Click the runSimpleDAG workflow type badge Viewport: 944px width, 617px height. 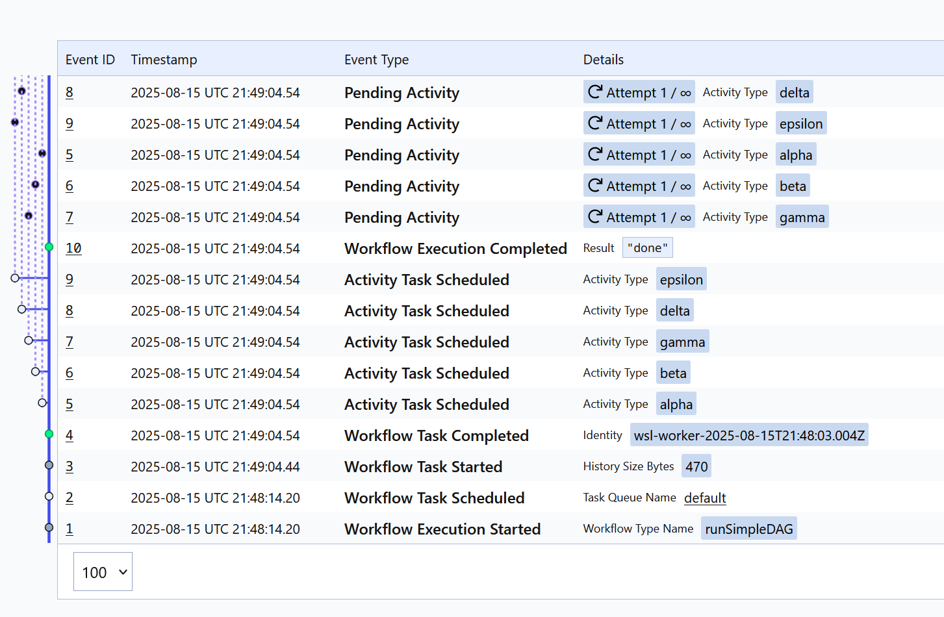(749, 529)
